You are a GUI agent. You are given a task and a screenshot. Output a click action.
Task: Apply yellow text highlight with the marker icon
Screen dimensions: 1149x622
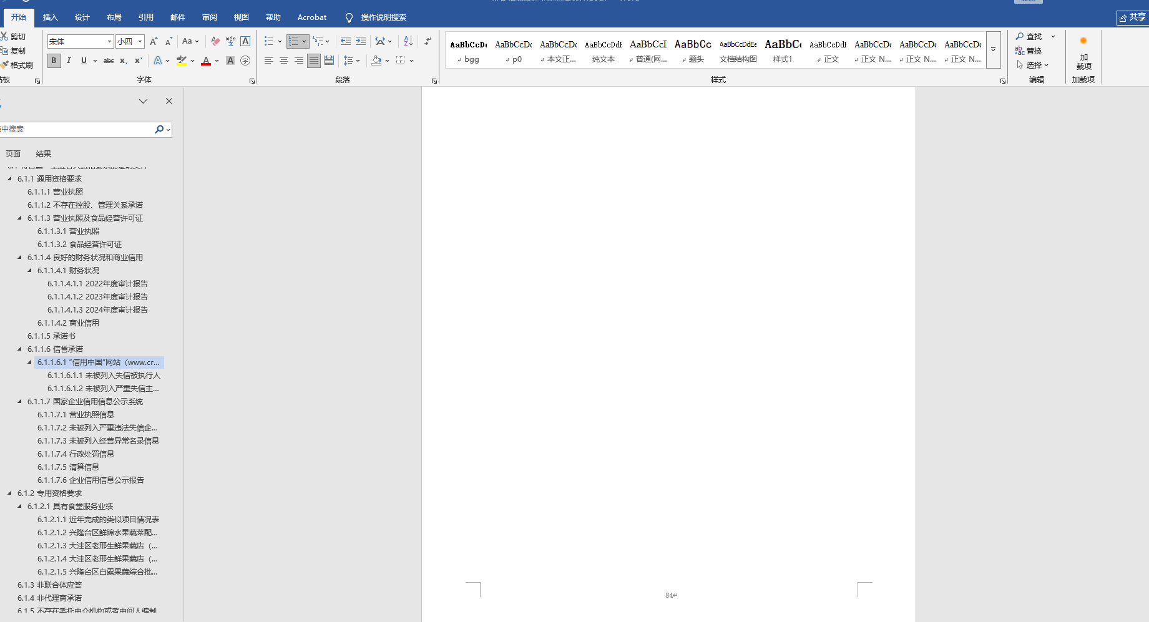pyautogui.click(x=182, y=61)
